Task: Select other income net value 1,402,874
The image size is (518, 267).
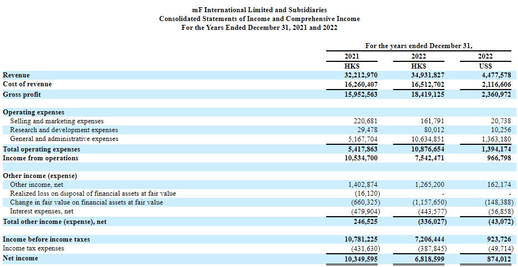Action: tap(362, 185)
